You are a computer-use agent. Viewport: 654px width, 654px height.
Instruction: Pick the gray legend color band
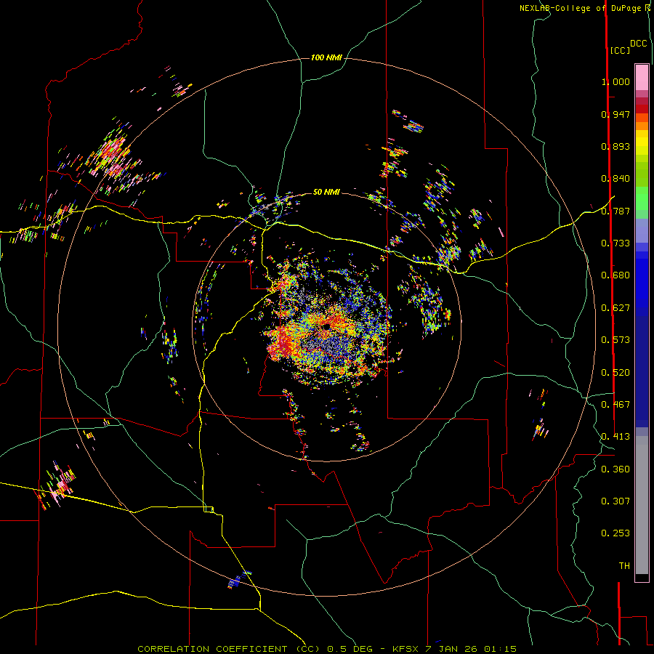642,505
